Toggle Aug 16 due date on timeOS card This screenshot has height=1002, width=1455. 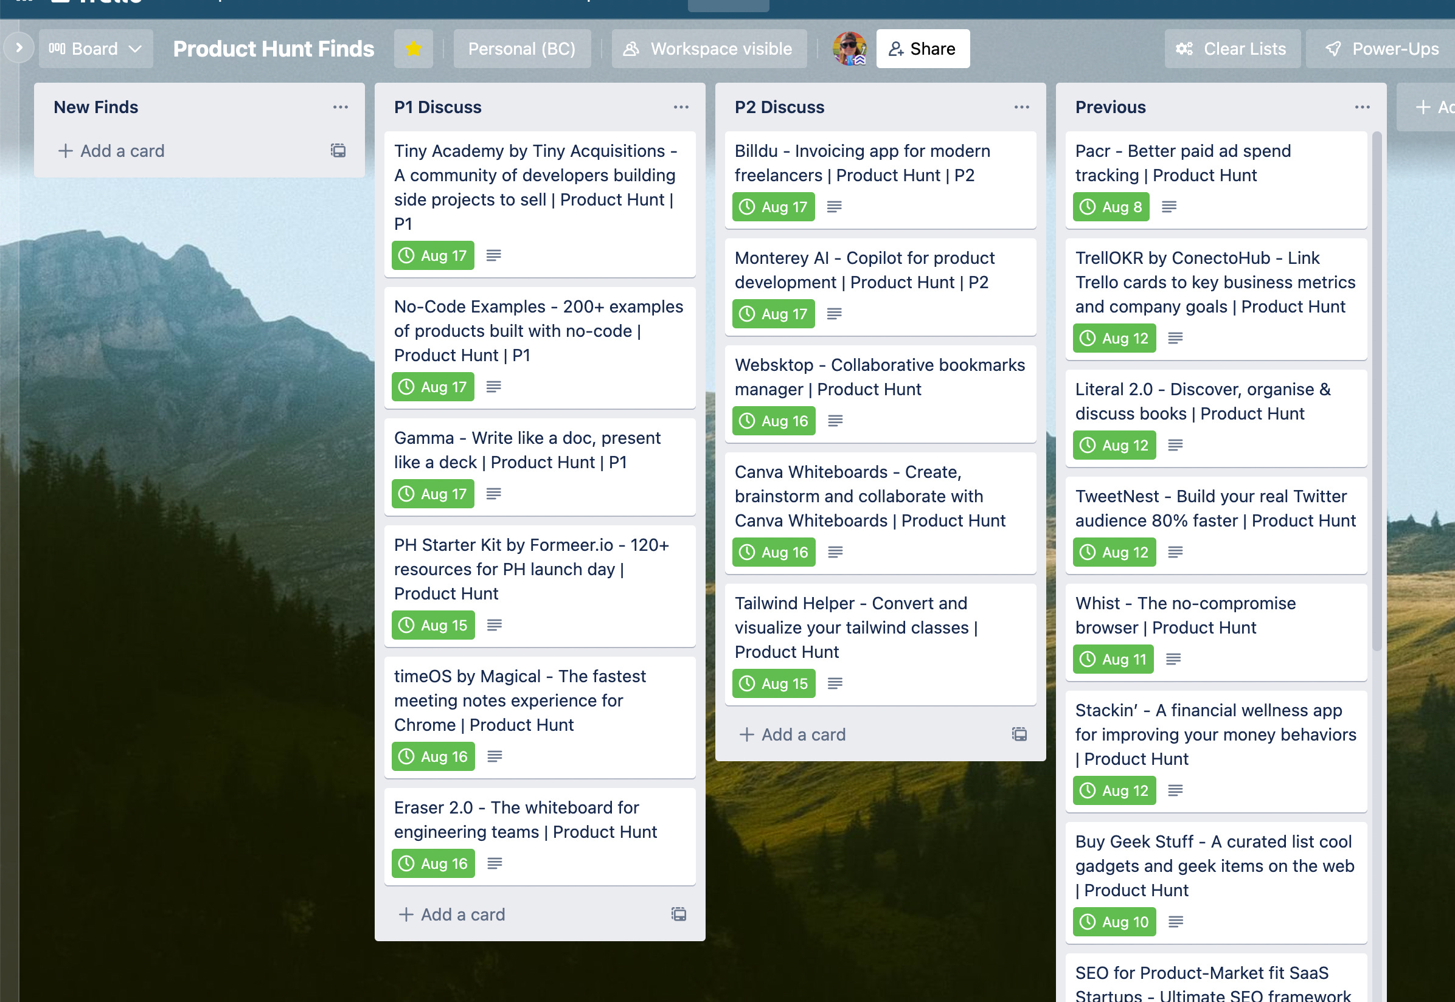(x=433, y=756)
